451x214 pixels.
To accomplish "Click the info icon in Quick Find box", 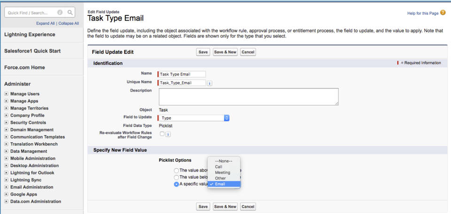I will coord(60,13).
